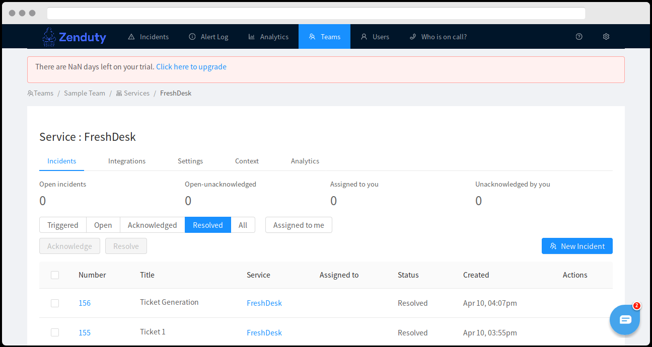Open FreshDesk service link in row 155
The width and height of the screenshot is (652, 347).
[264, 332]
